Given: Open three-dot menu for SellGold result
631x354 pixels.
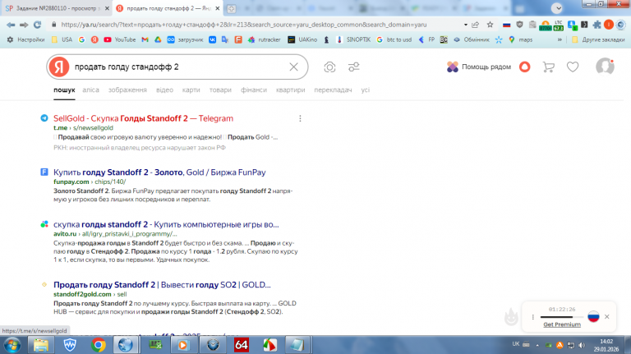Looking at the screenshot, I should (x=300, y=118).
